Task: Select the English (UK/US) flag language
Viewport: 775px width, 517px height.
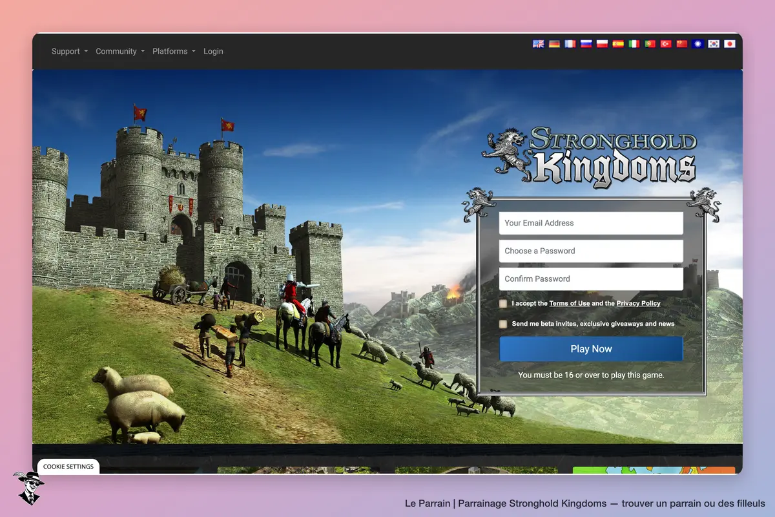Action: pyautogui.click(x=538, y=44)
